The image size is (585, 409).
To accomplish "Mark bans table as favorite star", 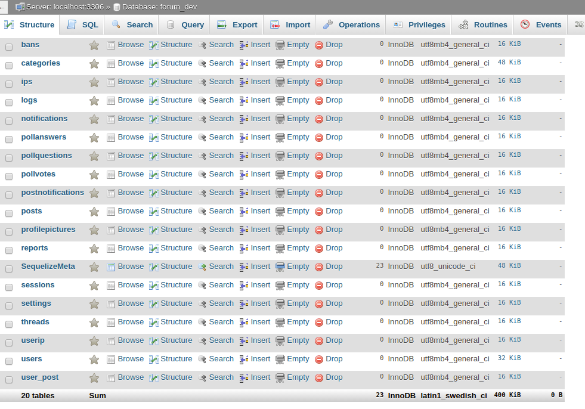I will click(x=94, y=45).
